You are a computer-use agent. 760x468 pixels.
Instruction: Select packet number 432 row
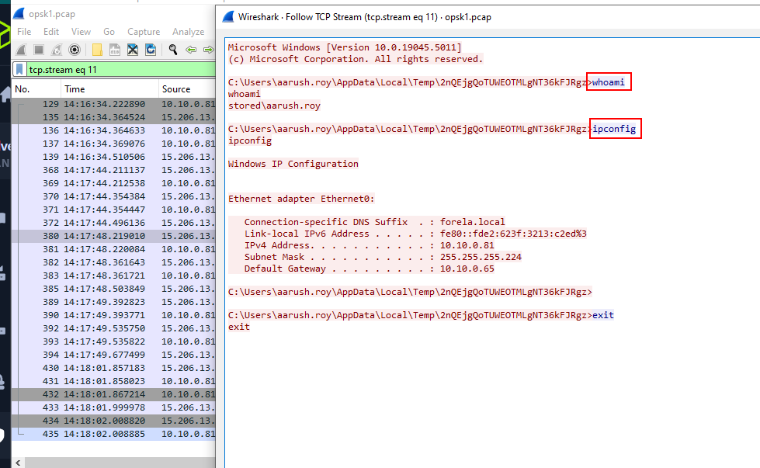click(113, 394)
